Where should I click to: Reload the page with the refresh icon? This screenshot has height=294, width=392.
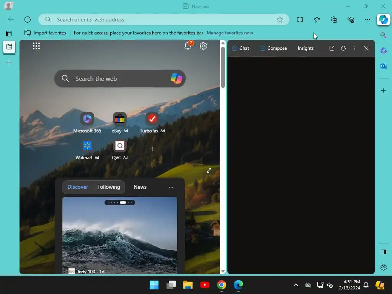[28, 20]
